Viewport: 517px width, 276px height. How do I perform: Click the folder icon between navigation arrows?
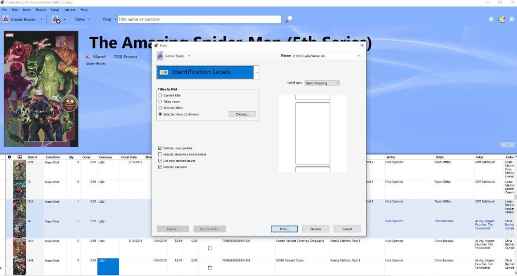[501, 20]
